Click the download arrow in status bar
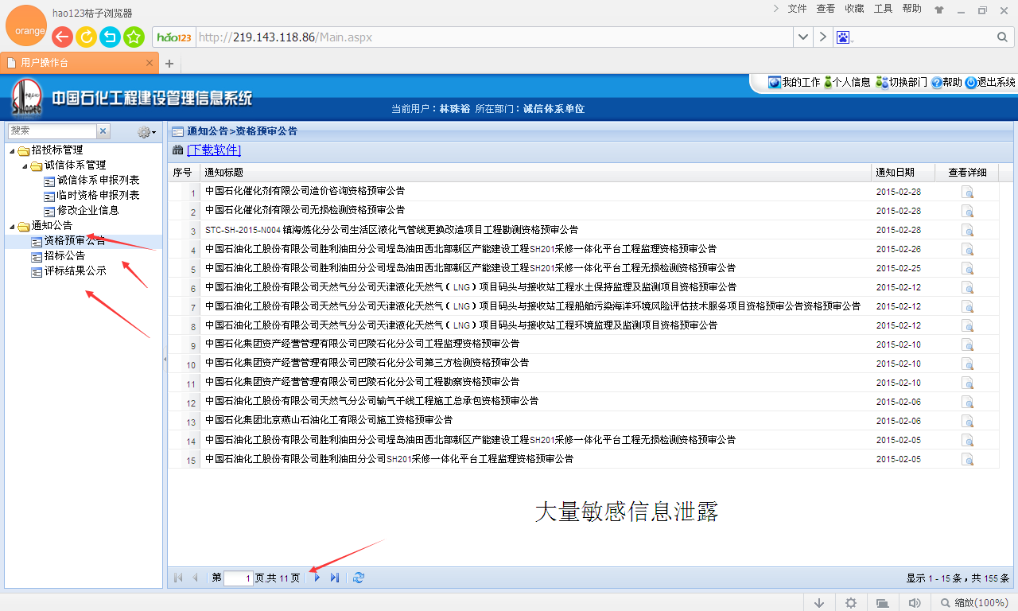Screen dimensions: 1018x611 (x=819, y=603)
